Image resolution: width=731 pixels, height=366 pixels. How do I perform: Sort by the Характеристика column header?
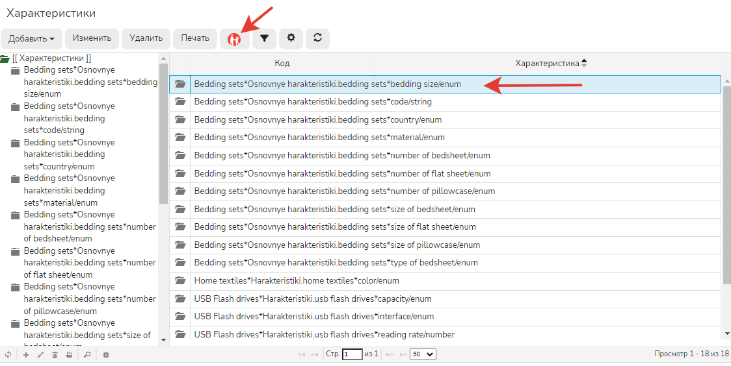547,63
